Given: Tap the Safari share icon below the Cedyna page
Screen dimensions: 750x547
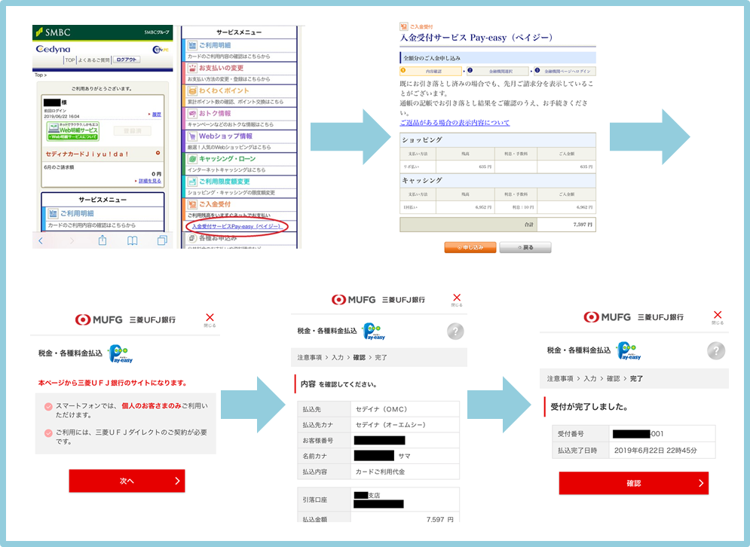Looking at the screenshot, I should pyautogui.click(x=103, y=240).
